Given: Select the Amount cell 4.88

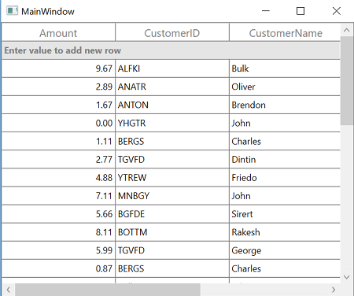Looking at the screenshot, I should 58,178.
